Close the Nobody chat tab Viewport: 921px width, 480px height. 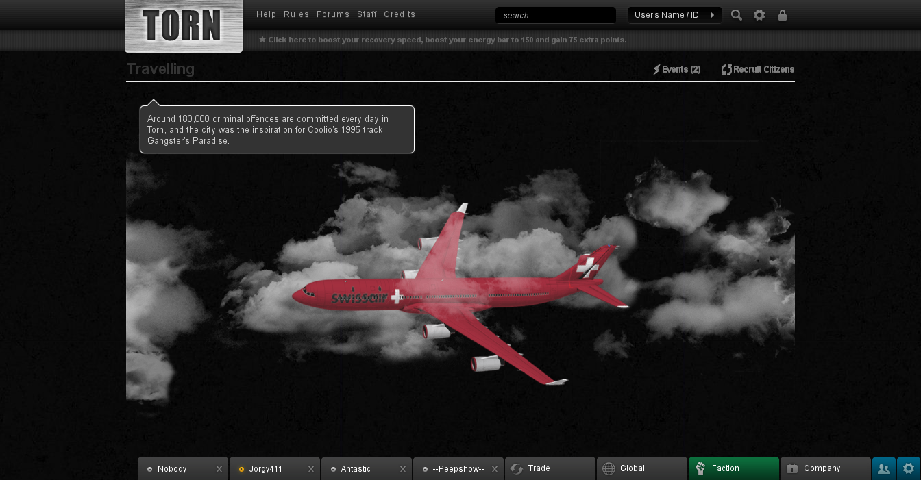(219, 469)
